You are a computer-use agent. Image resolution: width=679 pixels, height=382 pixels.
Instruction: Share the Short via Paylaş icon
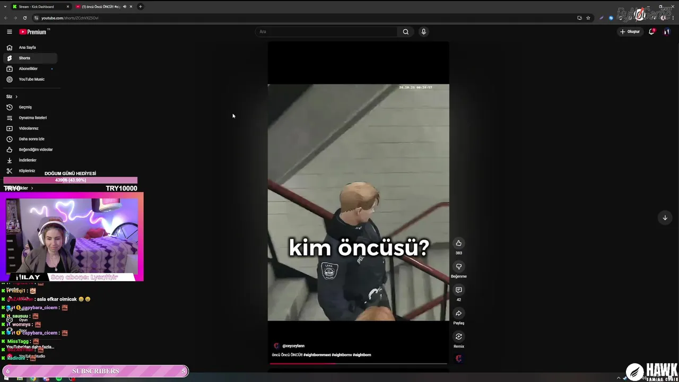coord(459,314)
